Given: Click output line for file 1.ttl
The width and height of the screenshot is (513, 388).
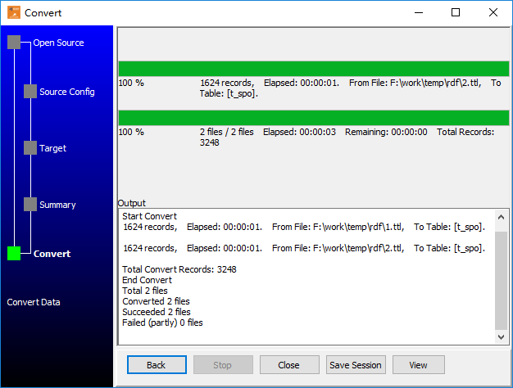Looking at the screenshot, I should [304, 228].
